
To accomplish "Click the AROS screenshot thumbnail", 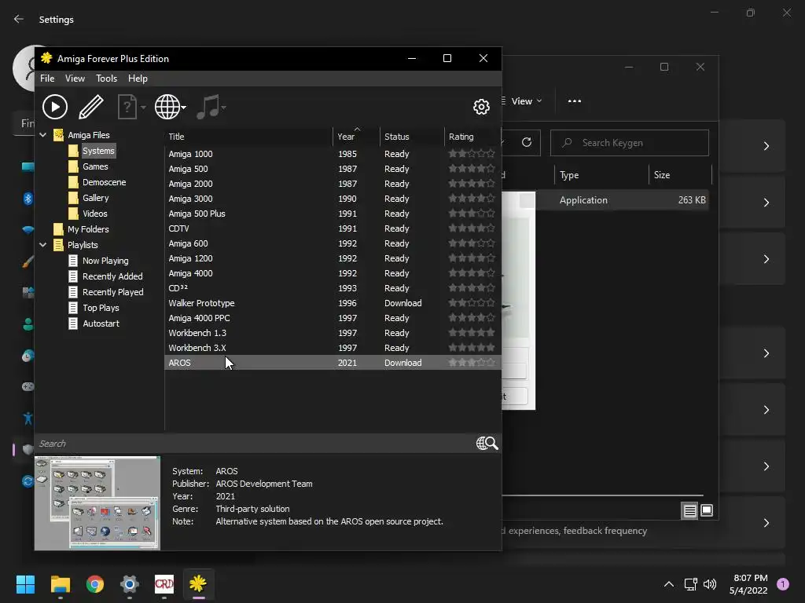I will [97, 503].
